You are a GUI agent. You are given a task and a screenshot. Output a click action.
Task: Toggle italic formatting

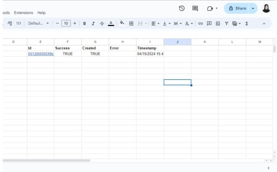pos(93,23)
